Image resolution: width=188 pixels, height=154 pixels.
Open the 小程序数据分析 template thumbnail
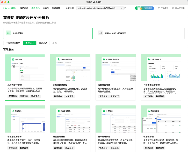tap(25, 119)
